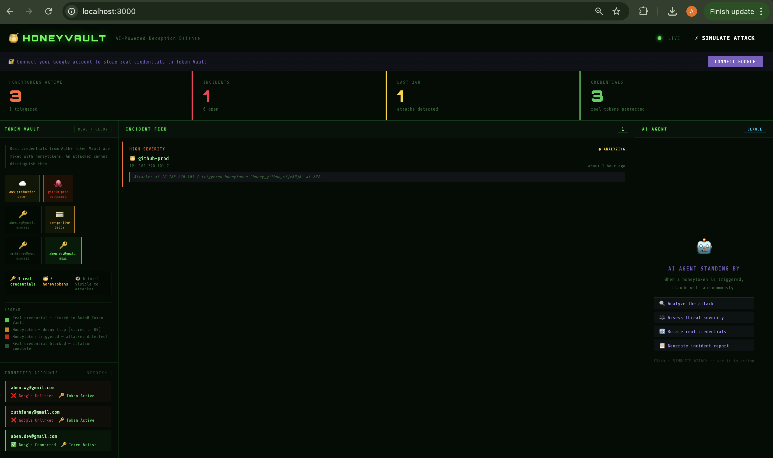Click the browser downloads icon
The height and width of the screenshot is (458, 773).
pos(672,11)
